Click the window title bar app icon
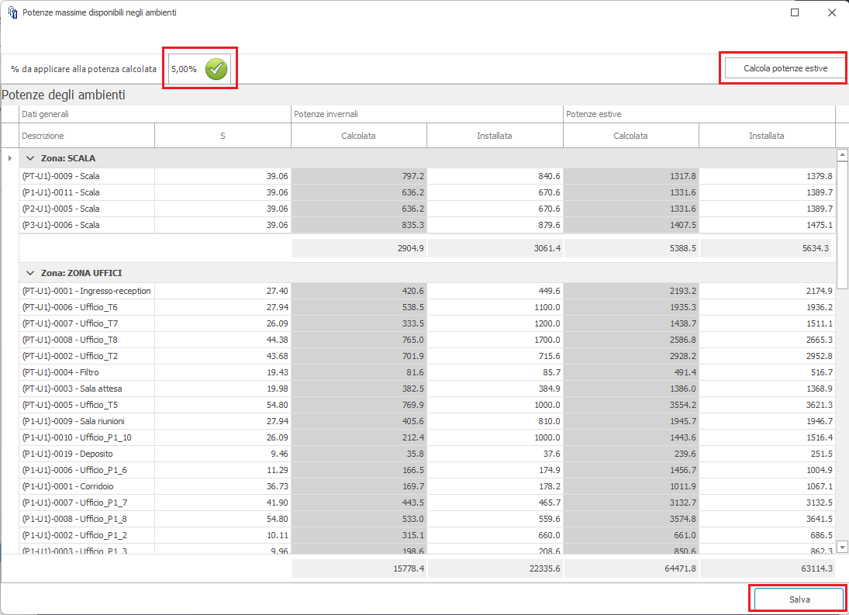The image size is (849, 615). click(12, 12)
